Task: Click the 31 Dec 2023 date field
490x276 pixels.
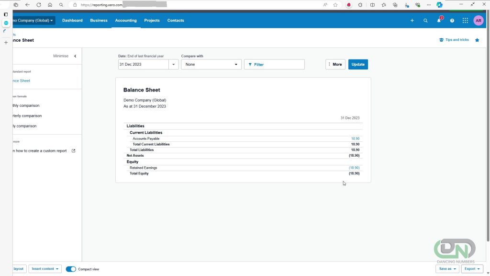Action: point(144,65)
